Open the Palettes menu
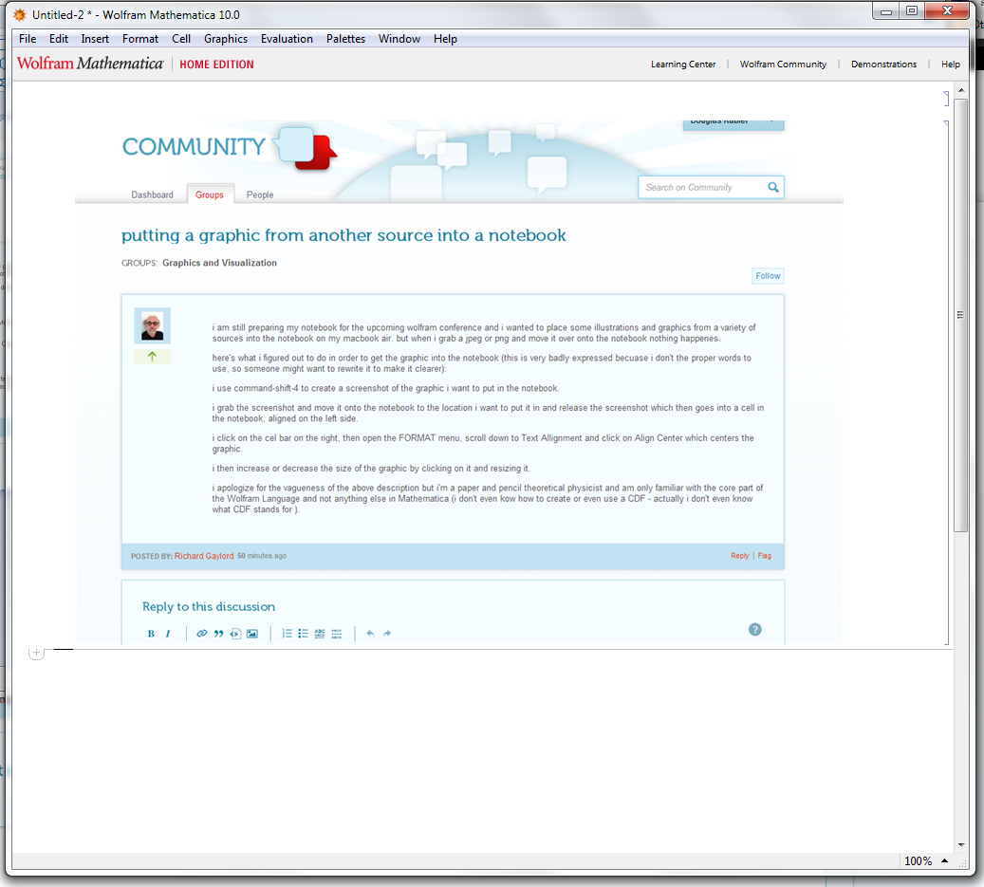The image size is (984, 887). (345, 39)
